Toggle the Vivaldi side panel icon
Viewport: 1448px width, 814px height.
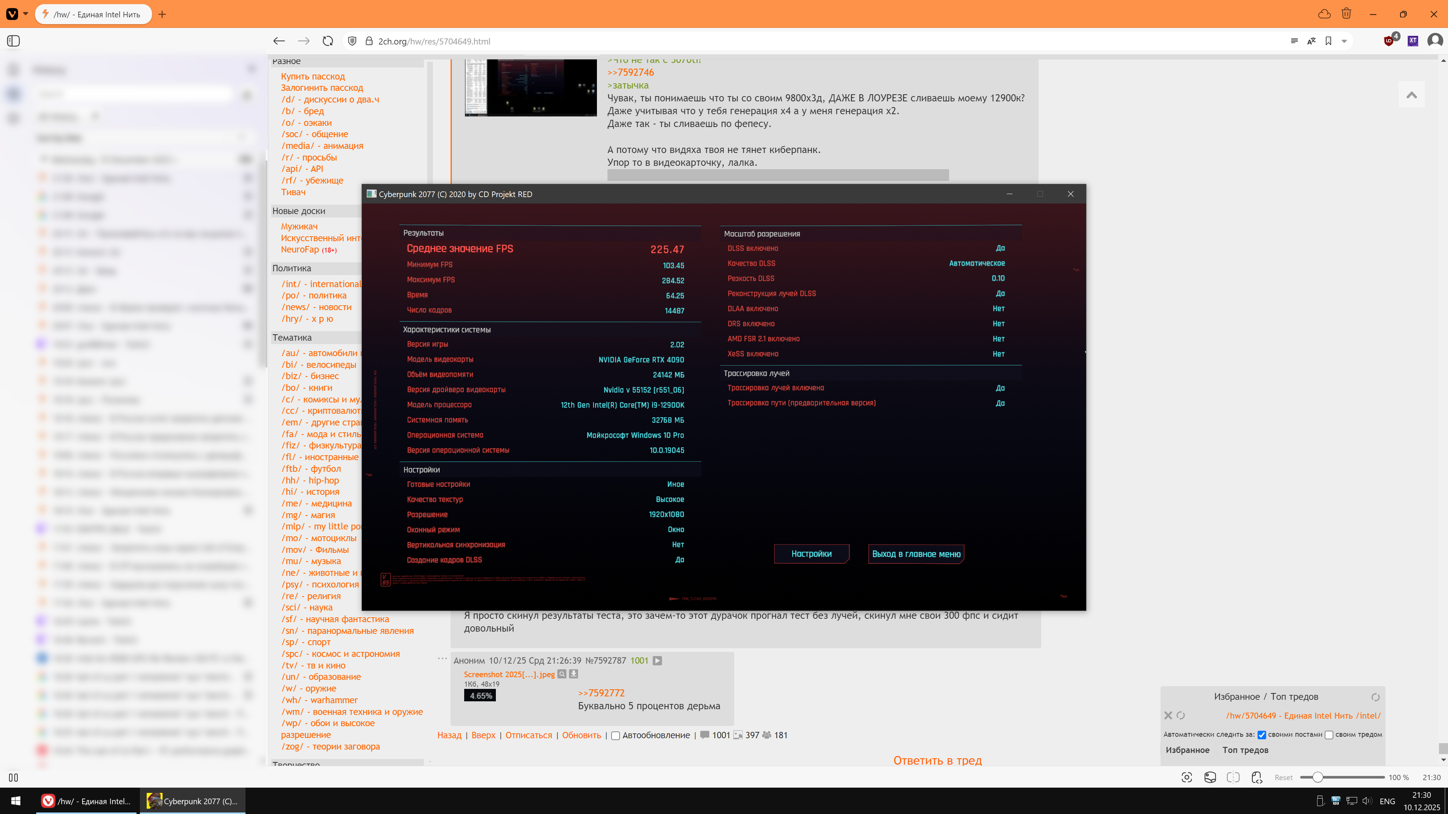14,41
